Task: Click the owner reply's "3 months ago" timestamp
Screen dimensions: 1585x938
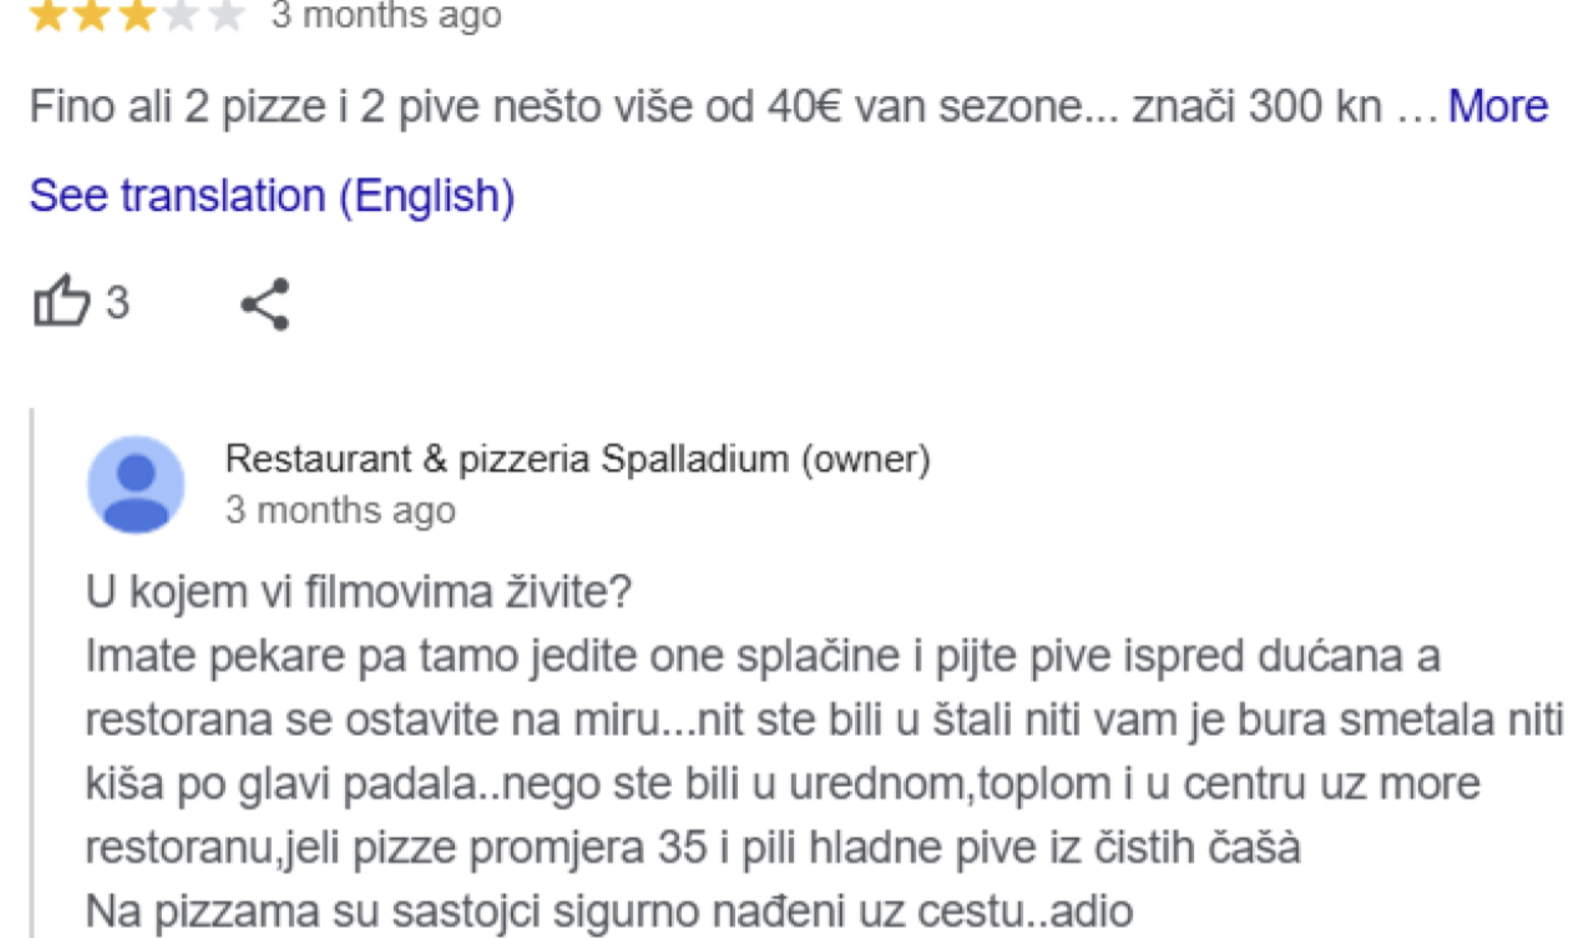Action: coord(340,510)
